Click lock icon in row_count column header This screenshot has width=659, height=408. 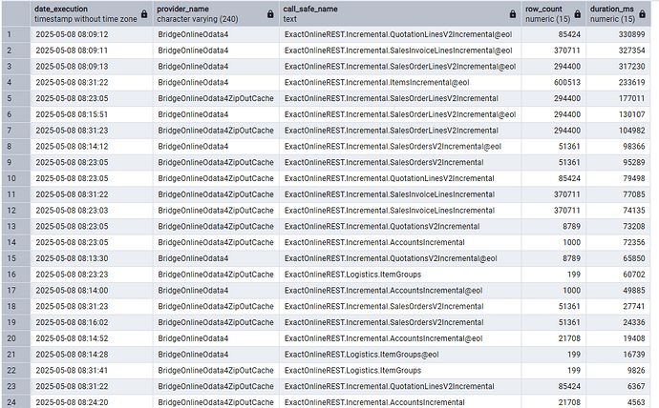[578, 14]
